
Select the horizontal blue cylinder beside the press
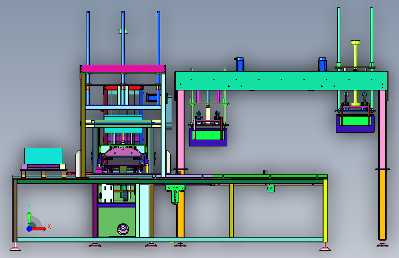(152, 97)
